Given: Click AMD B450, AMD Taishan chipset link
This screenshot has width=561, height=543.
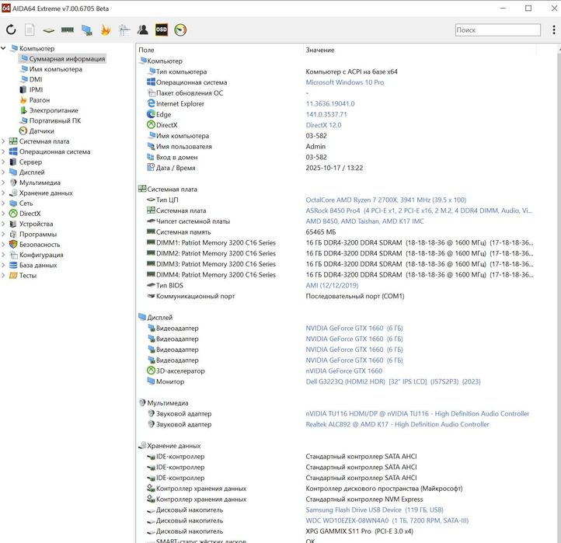Looking at the screenshot, I should 364,221.
